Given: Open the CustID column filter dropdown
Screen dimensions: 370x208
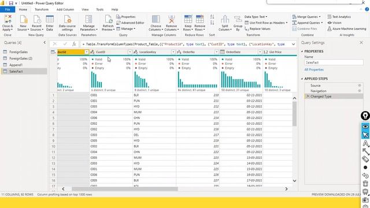Looking at the screenshot, I should coord(130,52).
